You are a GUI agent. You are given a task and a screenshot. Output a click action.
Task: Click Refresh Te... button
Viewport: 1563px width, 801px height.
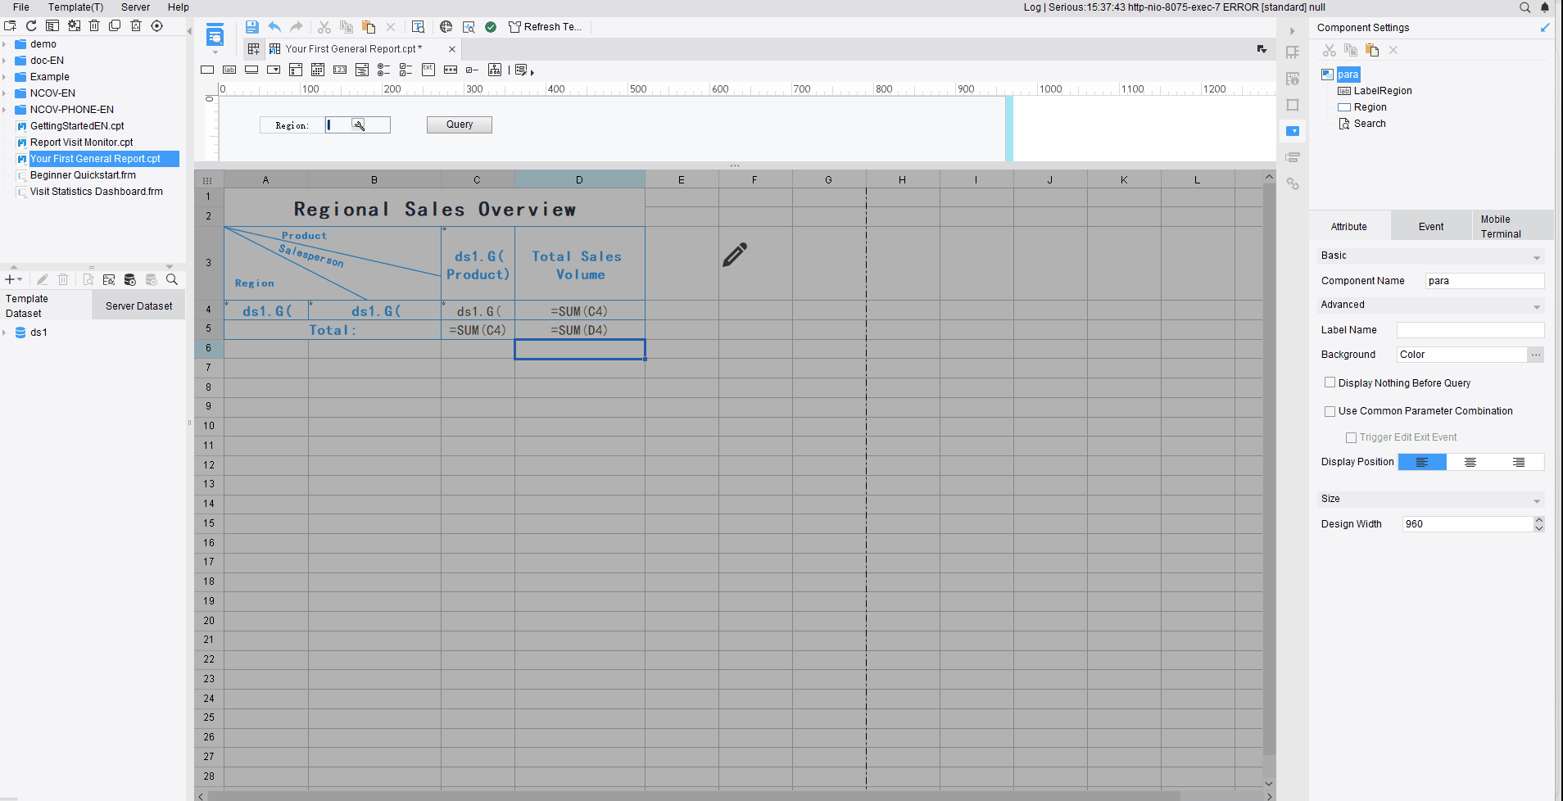[x=545, y=27]
